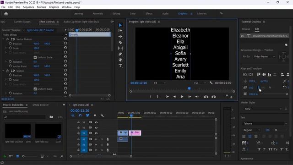Toggle Linked Selection in timeline
The height and width of the screenshot is (165, 293).
87,115
